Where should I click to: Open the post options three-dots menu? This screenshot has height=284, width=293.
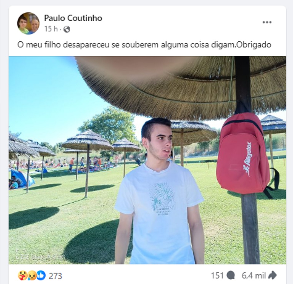[x=267, y=22]
